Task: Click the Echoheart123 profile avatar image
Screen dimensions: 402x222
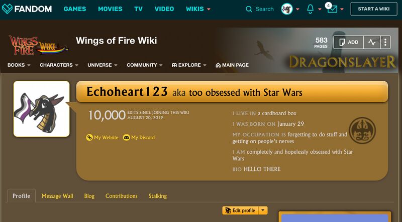Action: pos(42,109)
